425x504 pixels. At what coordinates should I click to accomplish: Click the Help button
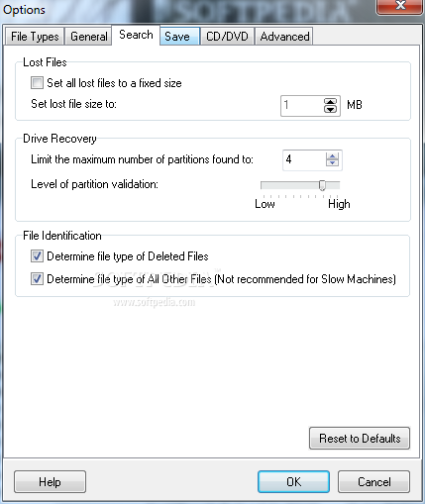[x=50, y=482]
